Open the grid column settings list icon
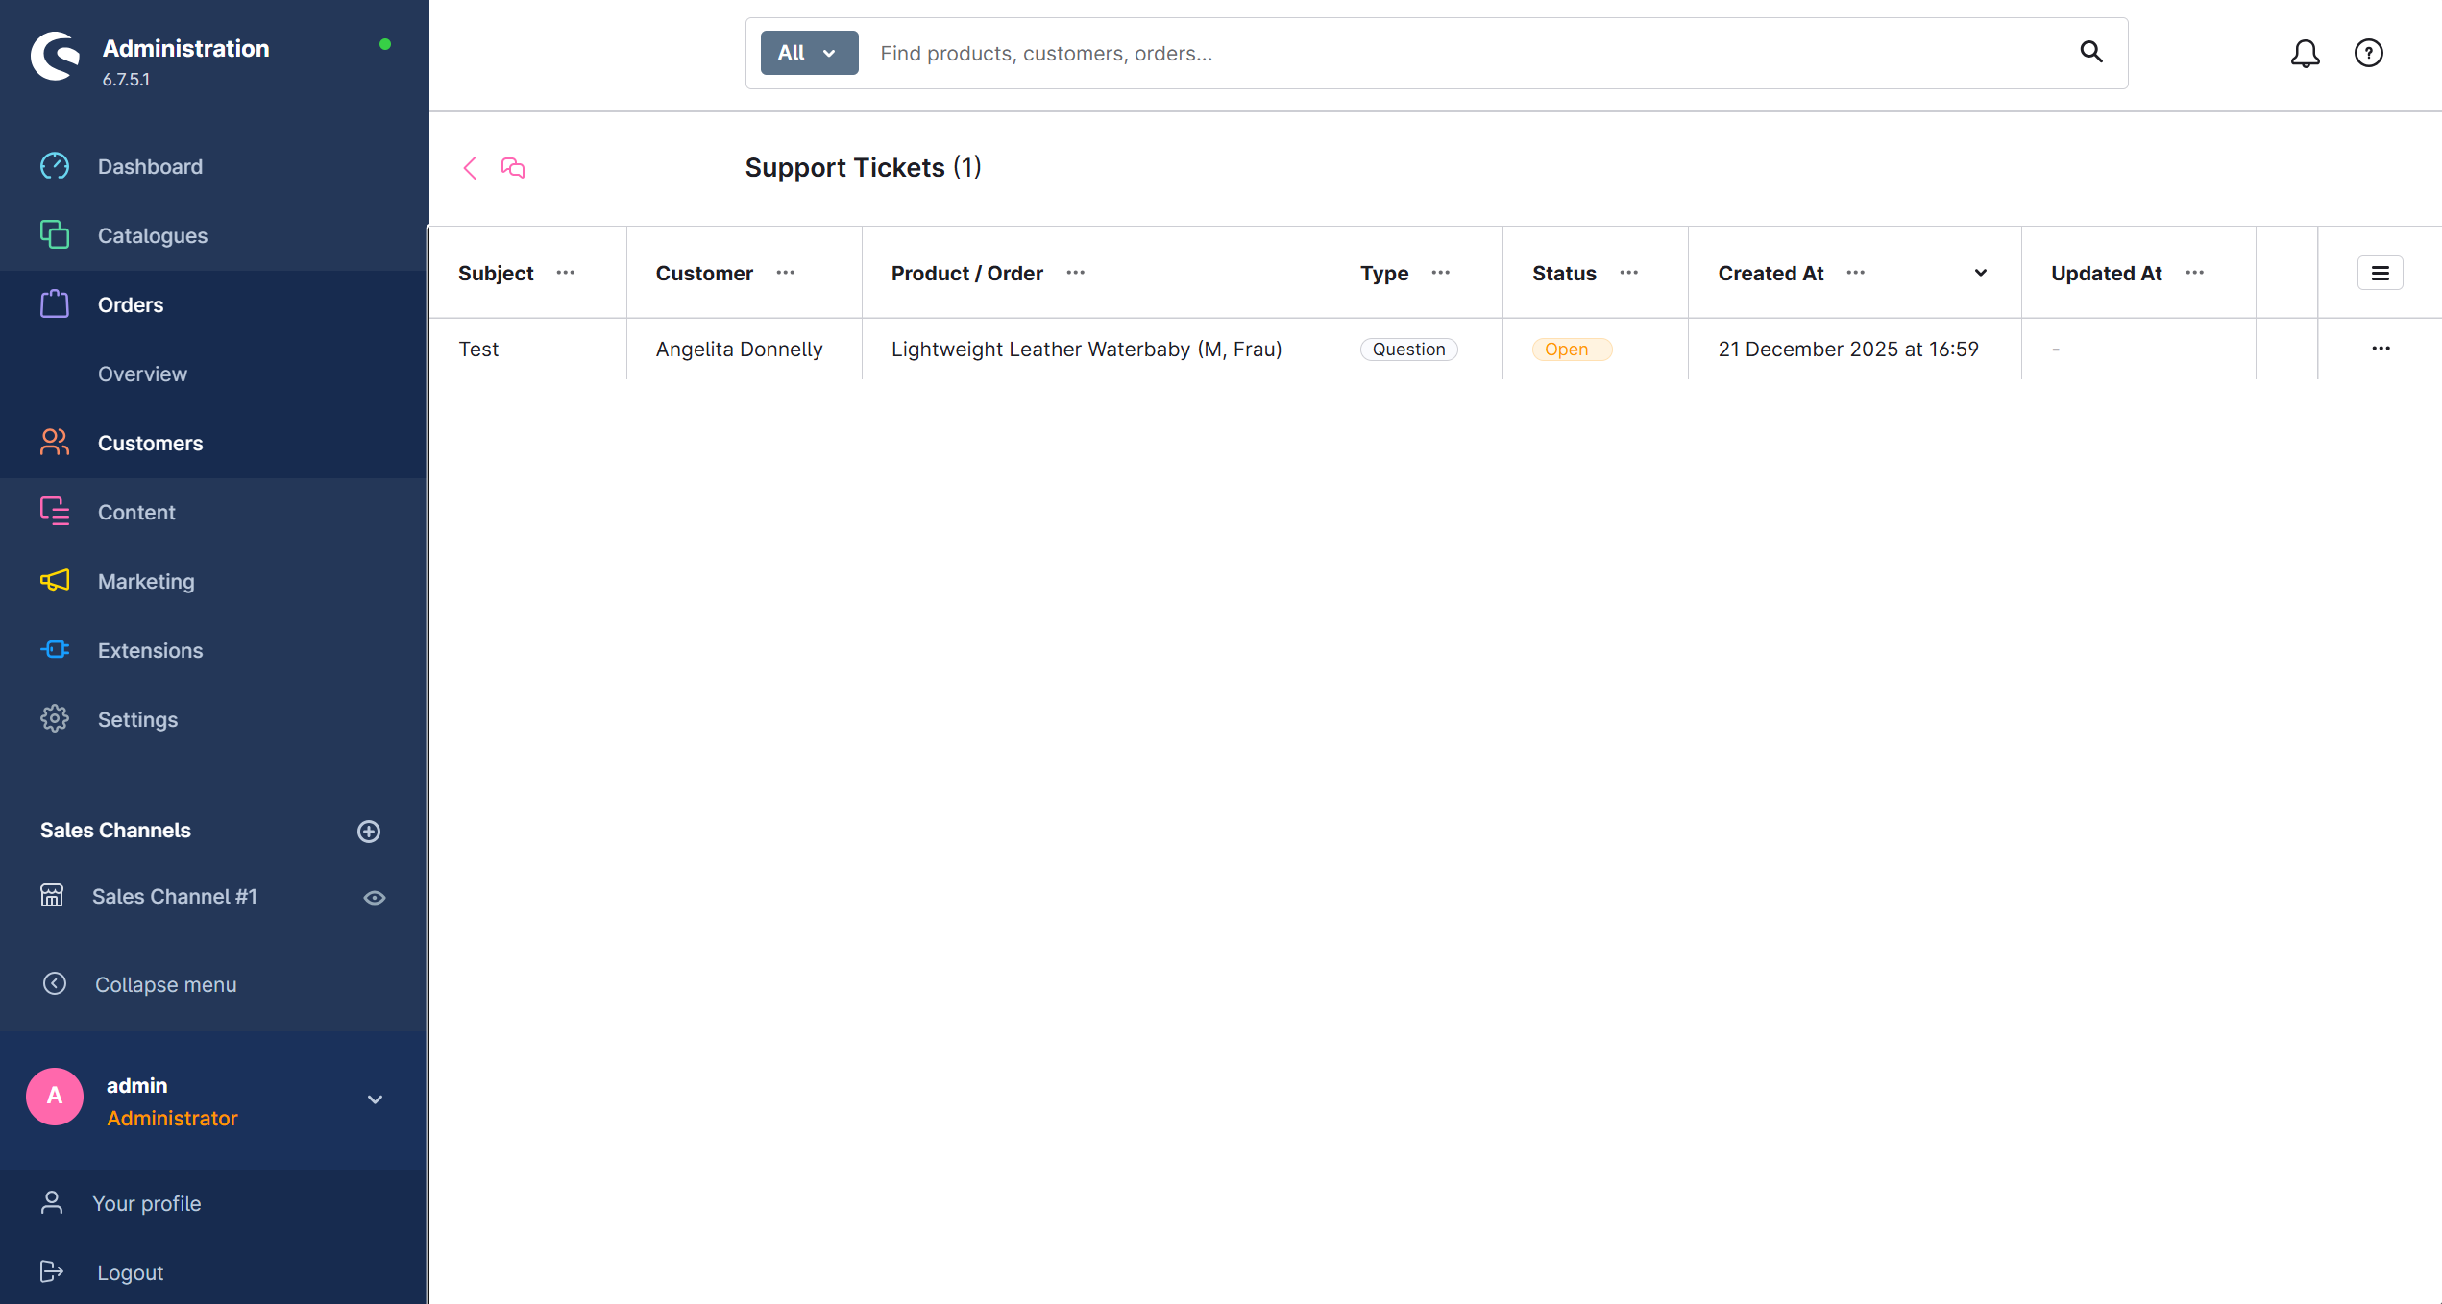2442x1304 pixels. click(x=2381, y=274)
